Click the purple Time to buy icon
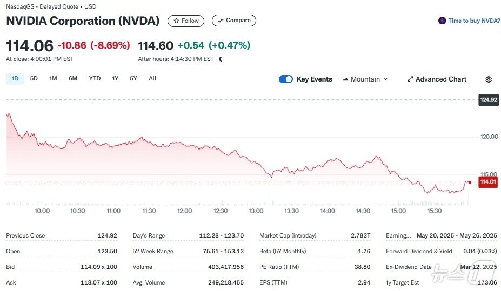The height and width of the screenshot is (291, 501). click(442, 21)
